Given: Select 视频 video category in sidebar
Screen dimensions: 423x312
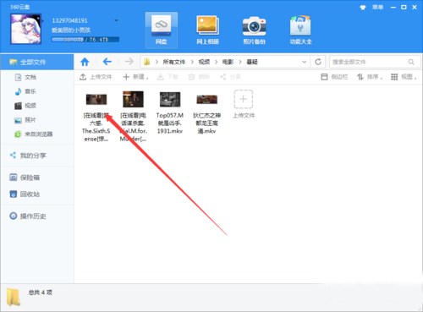Looking at the screenshot, I should point(30,106).
